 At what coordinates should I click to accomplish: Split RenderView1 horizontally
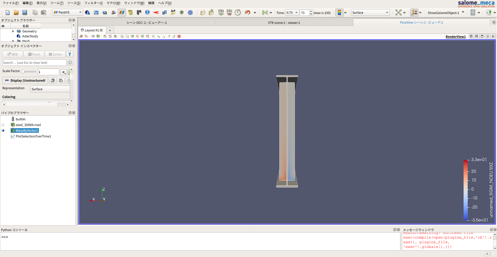pyautogui.click(x=471, y=36)
